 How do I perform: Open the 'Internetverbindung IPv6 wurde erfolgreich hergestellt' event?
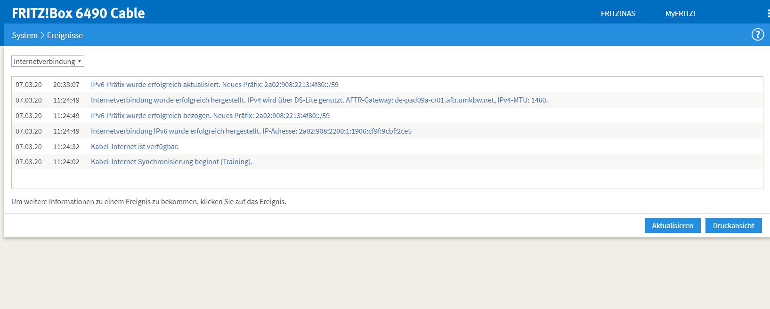pyautogui.click(x=251, y=131)
